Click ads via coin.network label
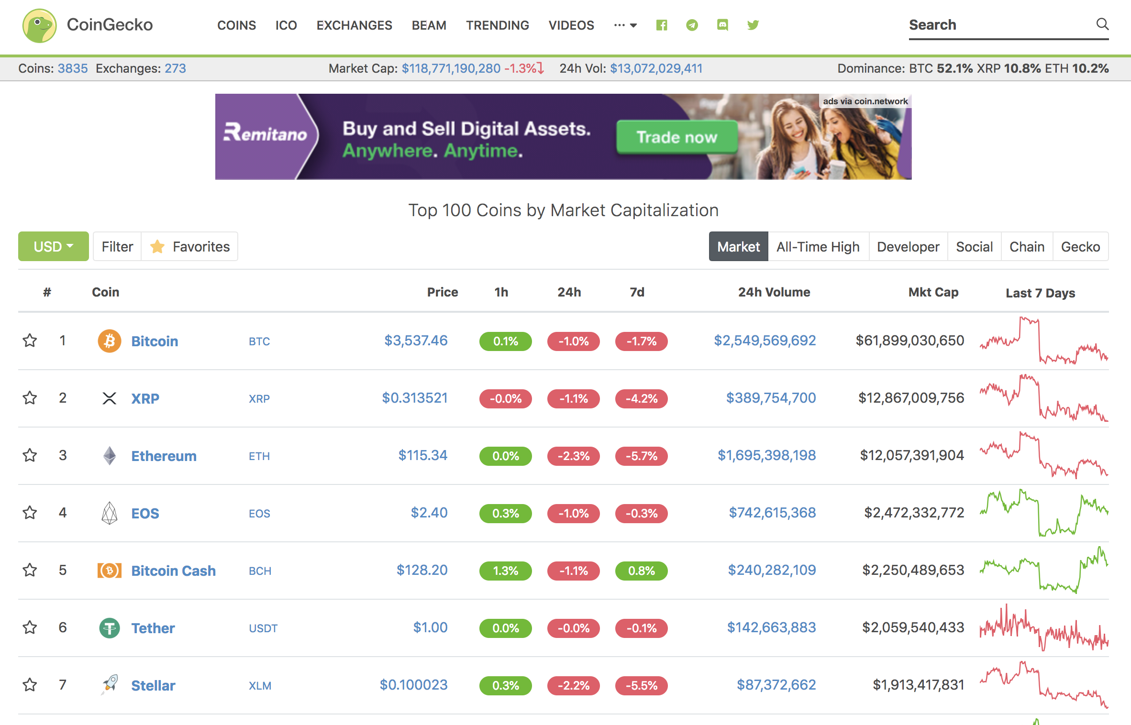 click(865, 101)
